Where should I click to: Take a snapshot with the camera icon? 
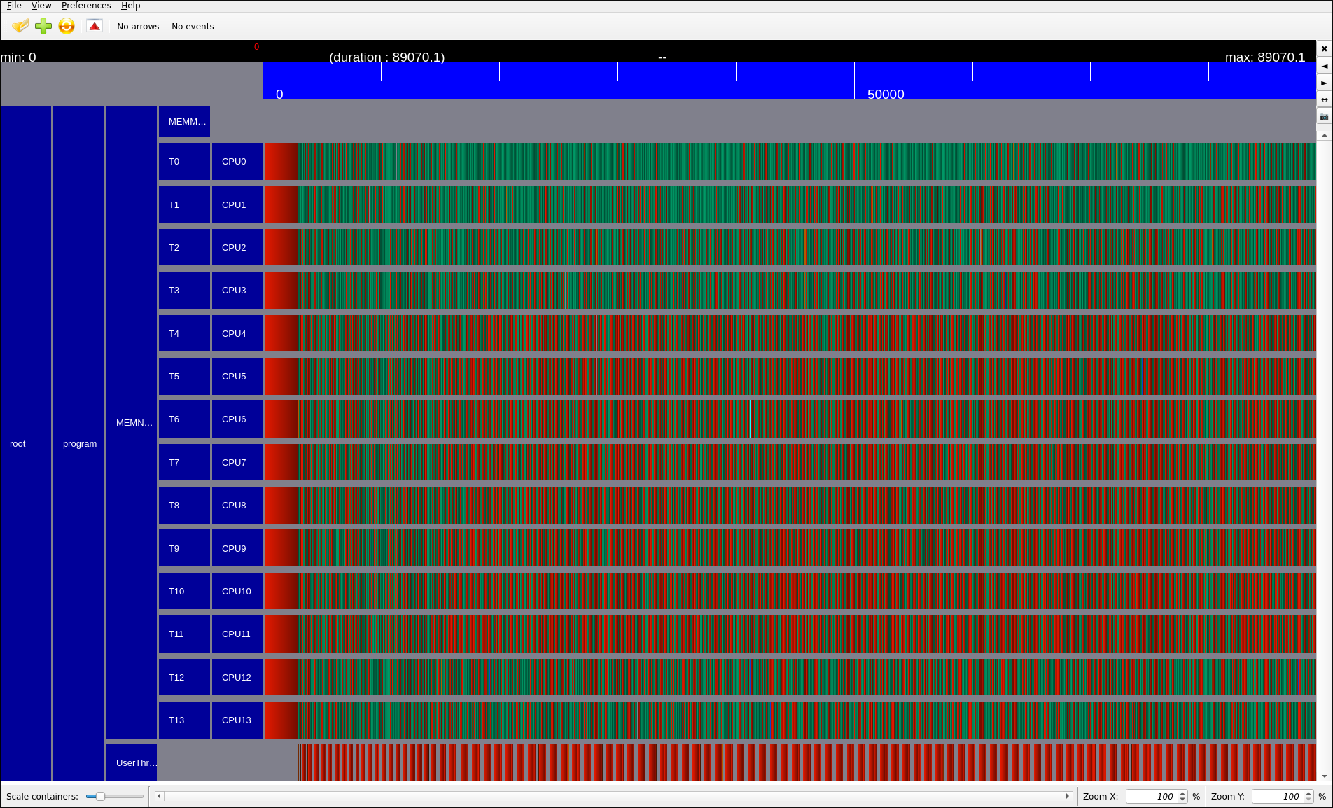[x=1324, y=116]
